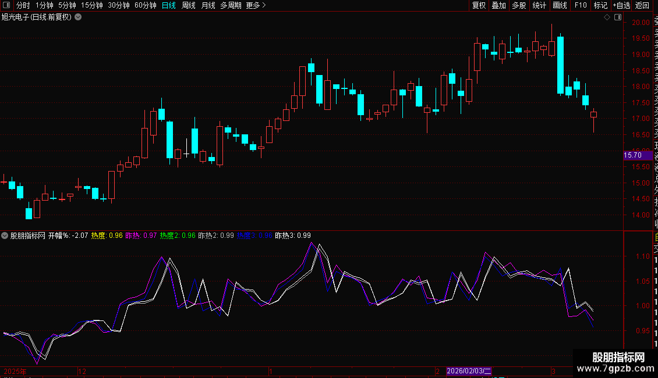The image size is (658, 378).
Task: Open the 画线 drawing tools
Action: coord(560,5)
